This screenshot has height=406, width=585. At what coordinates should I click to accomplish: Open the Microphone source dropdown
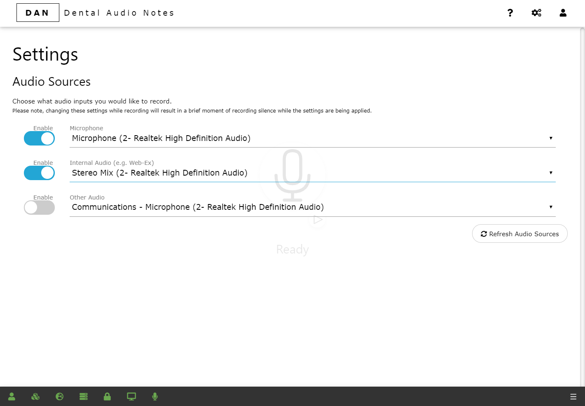pos(312,138)
